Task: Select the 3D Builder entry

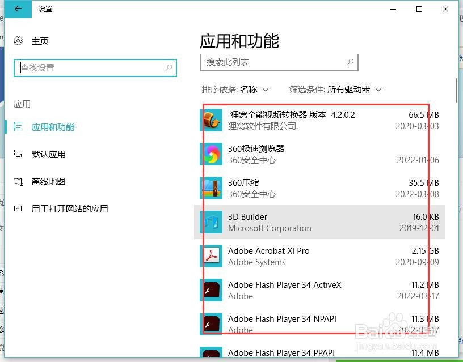Action: (x=319, y=222)
